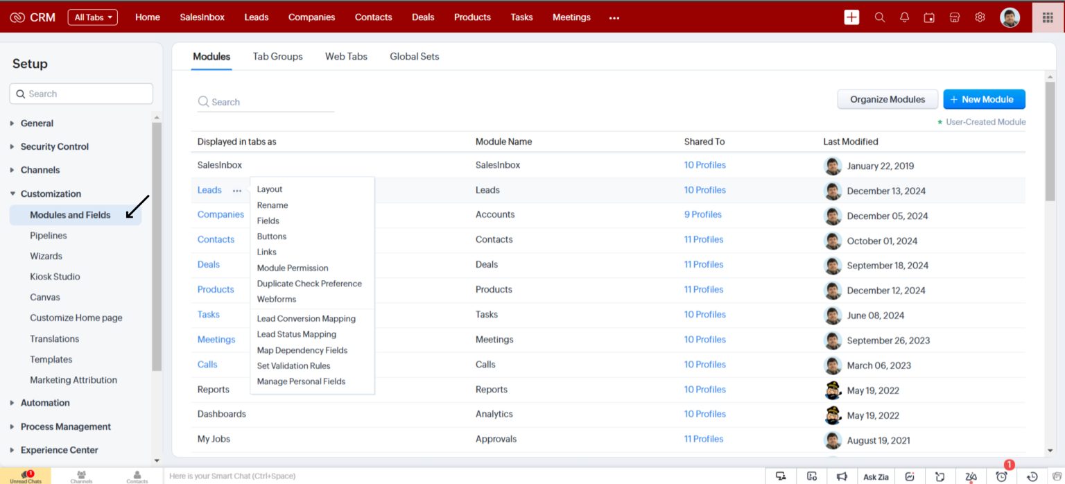This screenshot has height=484, width=1065.
Task: Open the Companies module link
Action: coord(220,215)
